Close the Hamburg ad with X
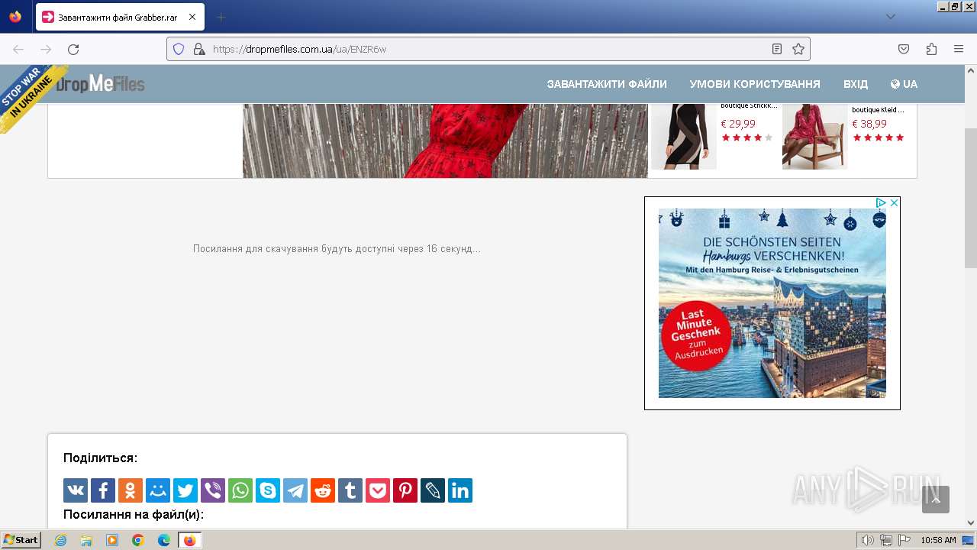Image resolution: width=977 pixels, height=550 pixels. pyautogui.click(x=894, y=203)
